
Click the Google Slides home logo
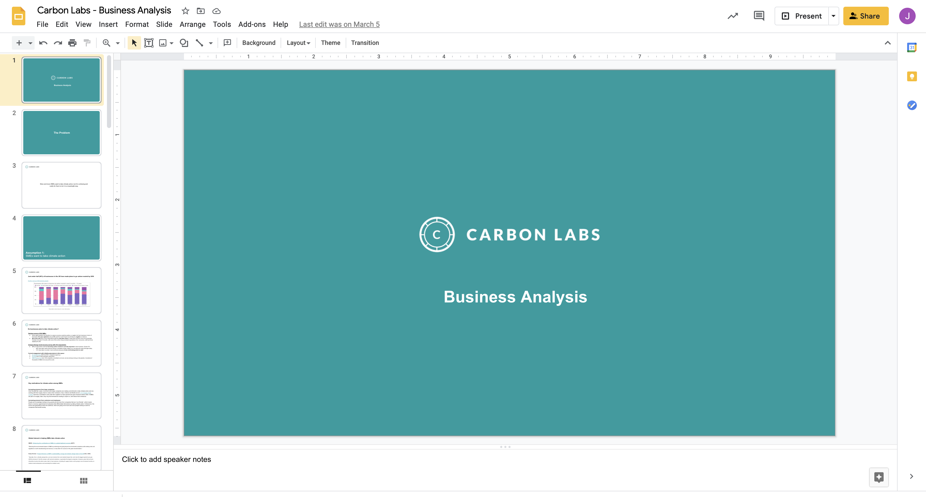[x=18, y=16]
